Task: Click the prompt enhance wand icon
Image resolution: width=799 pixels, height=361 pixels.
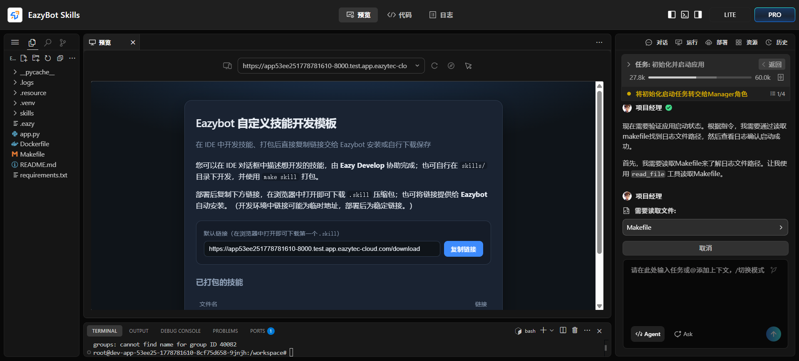Action: [774, 270]
